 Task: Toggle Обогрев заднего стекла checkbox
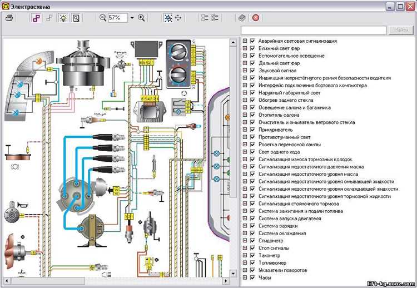pyautogui.click(x=252, y=100)
